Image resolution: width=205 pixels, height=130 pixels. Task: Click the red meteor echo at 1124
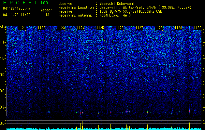[80, 113]
